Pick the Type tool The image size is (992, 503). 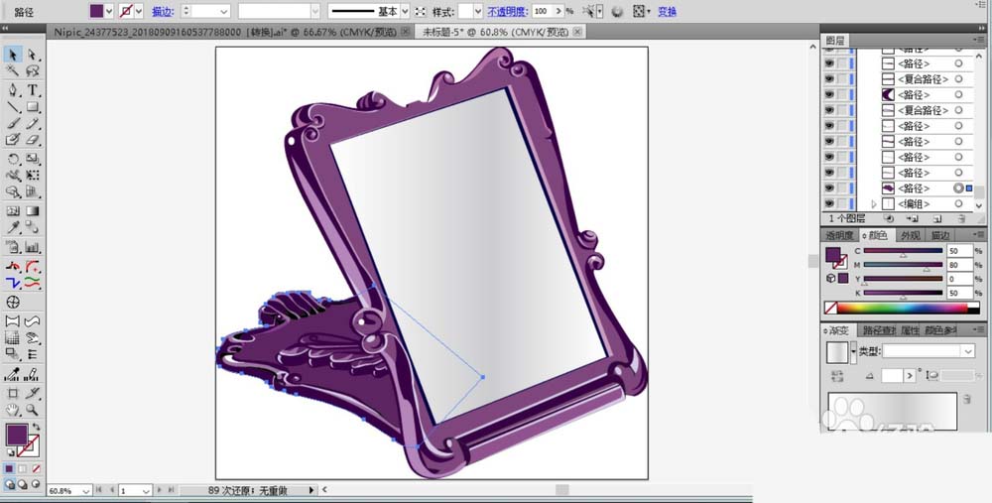[33, 89]
